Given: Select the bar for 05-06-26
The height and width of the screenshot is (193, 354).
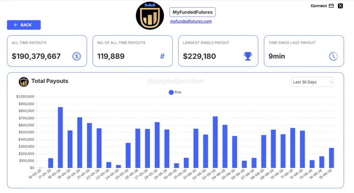Looking at the screenshot, I should 235,152.
